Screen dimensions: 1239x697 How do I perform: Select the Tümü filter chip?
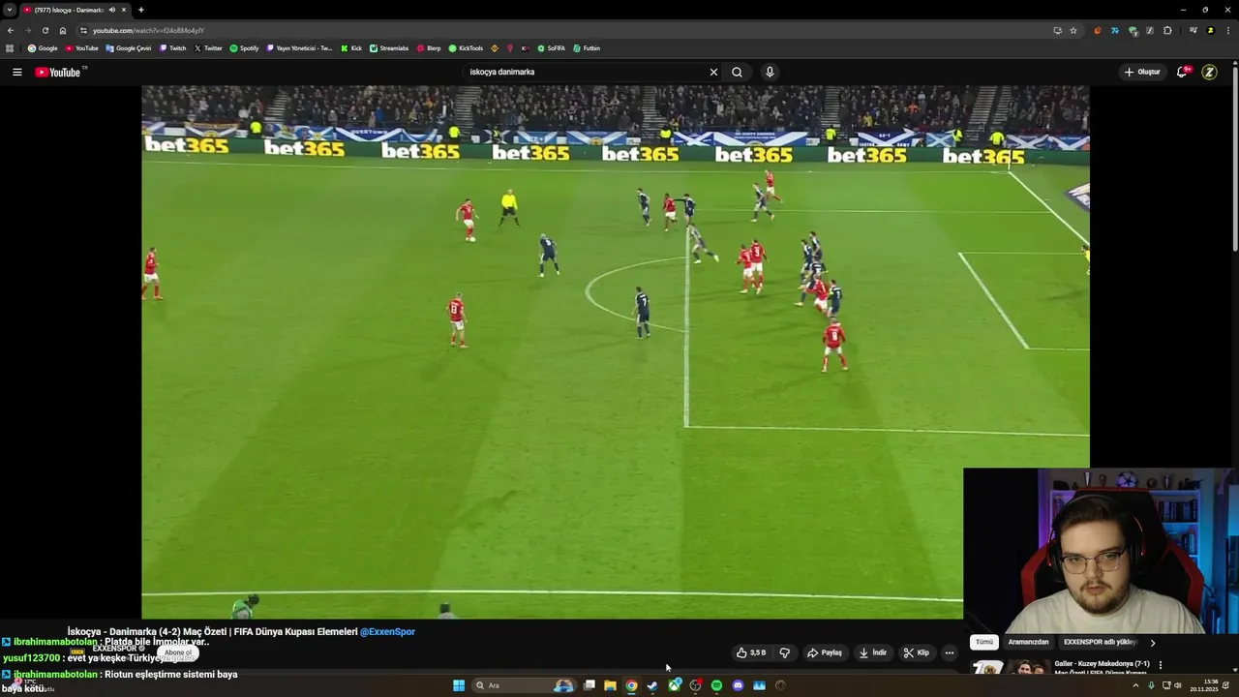984,642
